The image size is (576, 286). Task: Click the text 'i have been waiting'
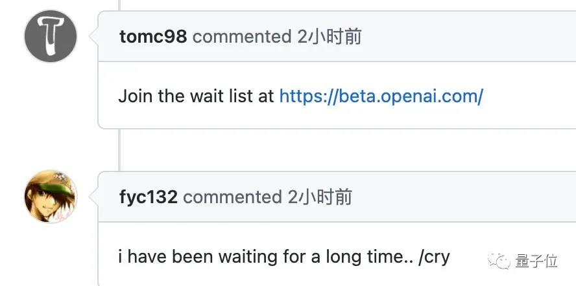[x=198, y=257]
